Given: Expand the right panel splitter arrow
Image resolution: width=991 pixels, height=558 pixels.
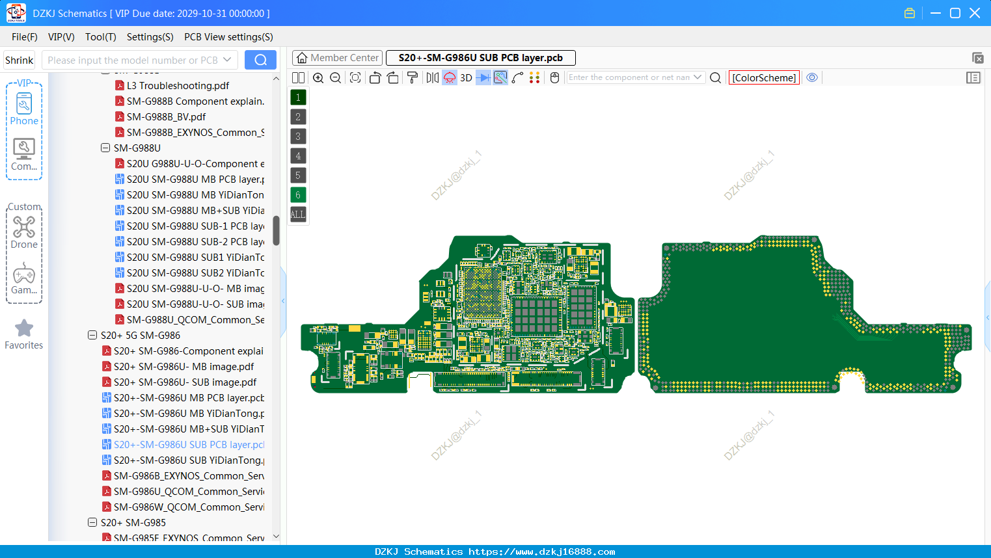Looking at the screenshot, I should (x=988, y=317).
